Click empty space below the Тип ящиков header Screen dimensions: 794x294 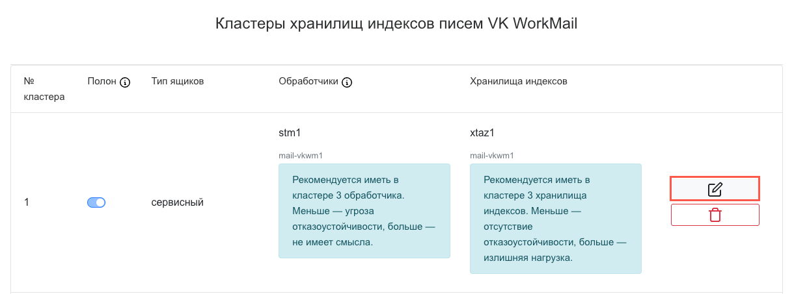click(x=195, y=149)
